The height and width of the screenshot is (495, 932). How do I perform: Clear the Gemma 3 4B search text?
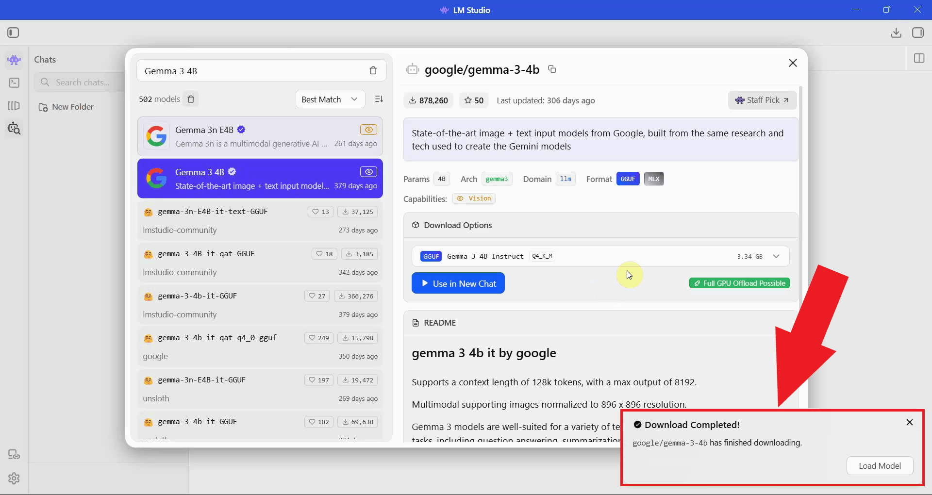373,71
